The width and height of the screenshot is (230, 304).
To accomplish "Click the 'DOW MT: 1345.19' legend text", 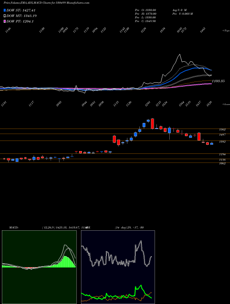I will pos(22,16).
